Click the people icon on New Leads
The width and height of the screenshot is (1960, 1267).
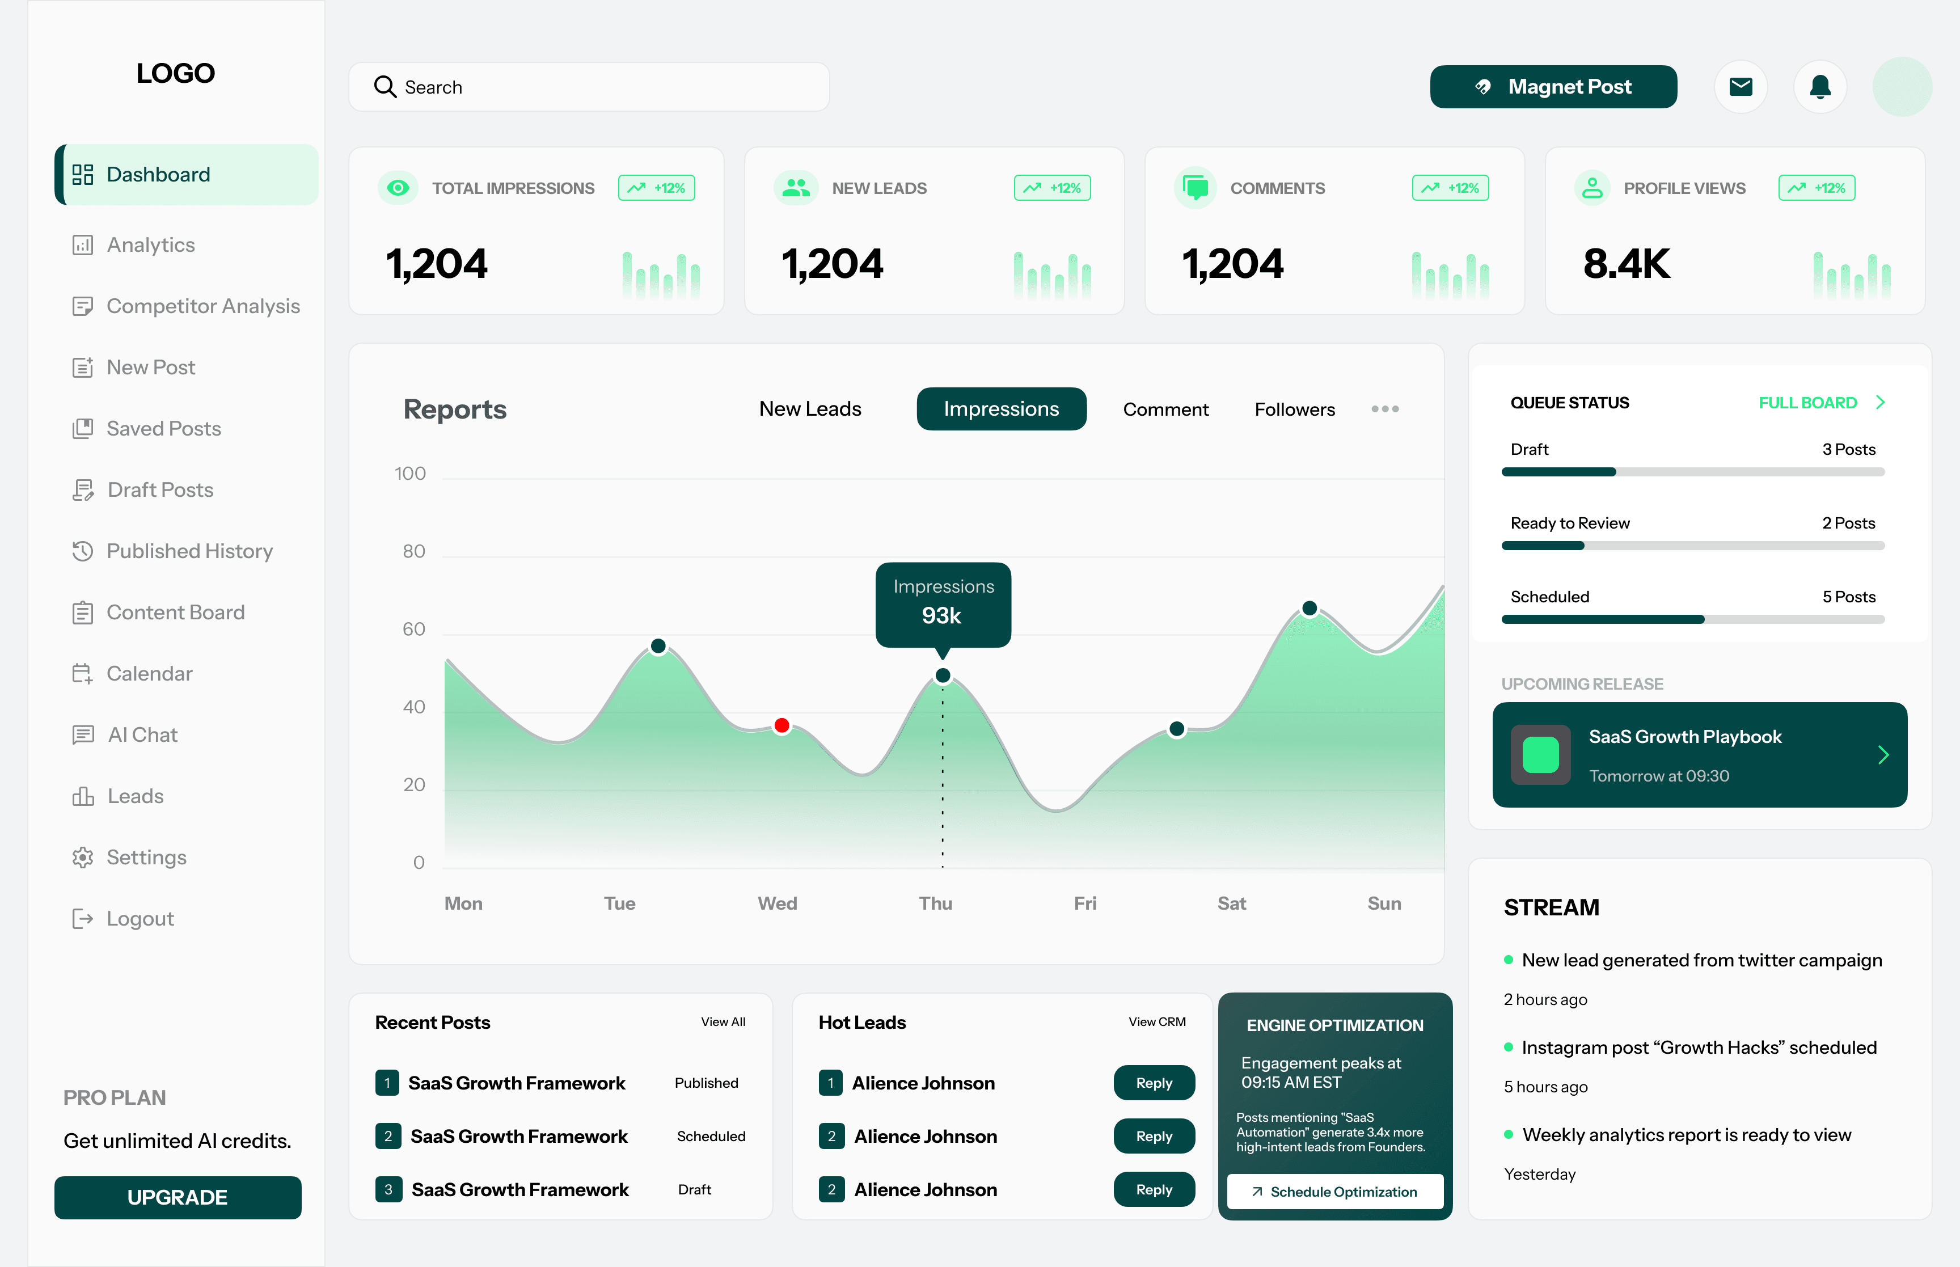click(x=795, y=188)
